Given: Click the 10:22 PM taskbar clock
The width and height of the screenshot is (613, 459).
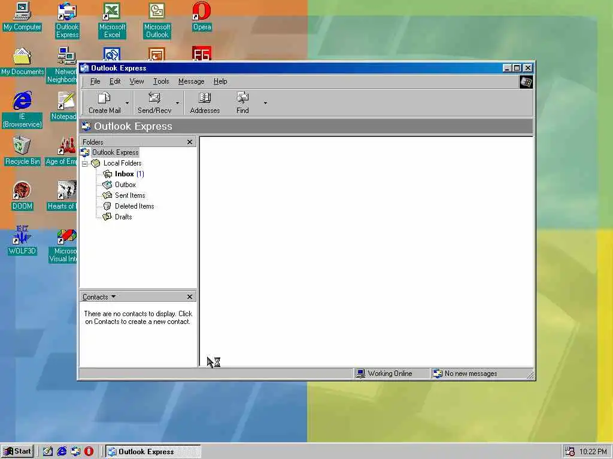Looking at the screenshot, I should tap(593, 452).
